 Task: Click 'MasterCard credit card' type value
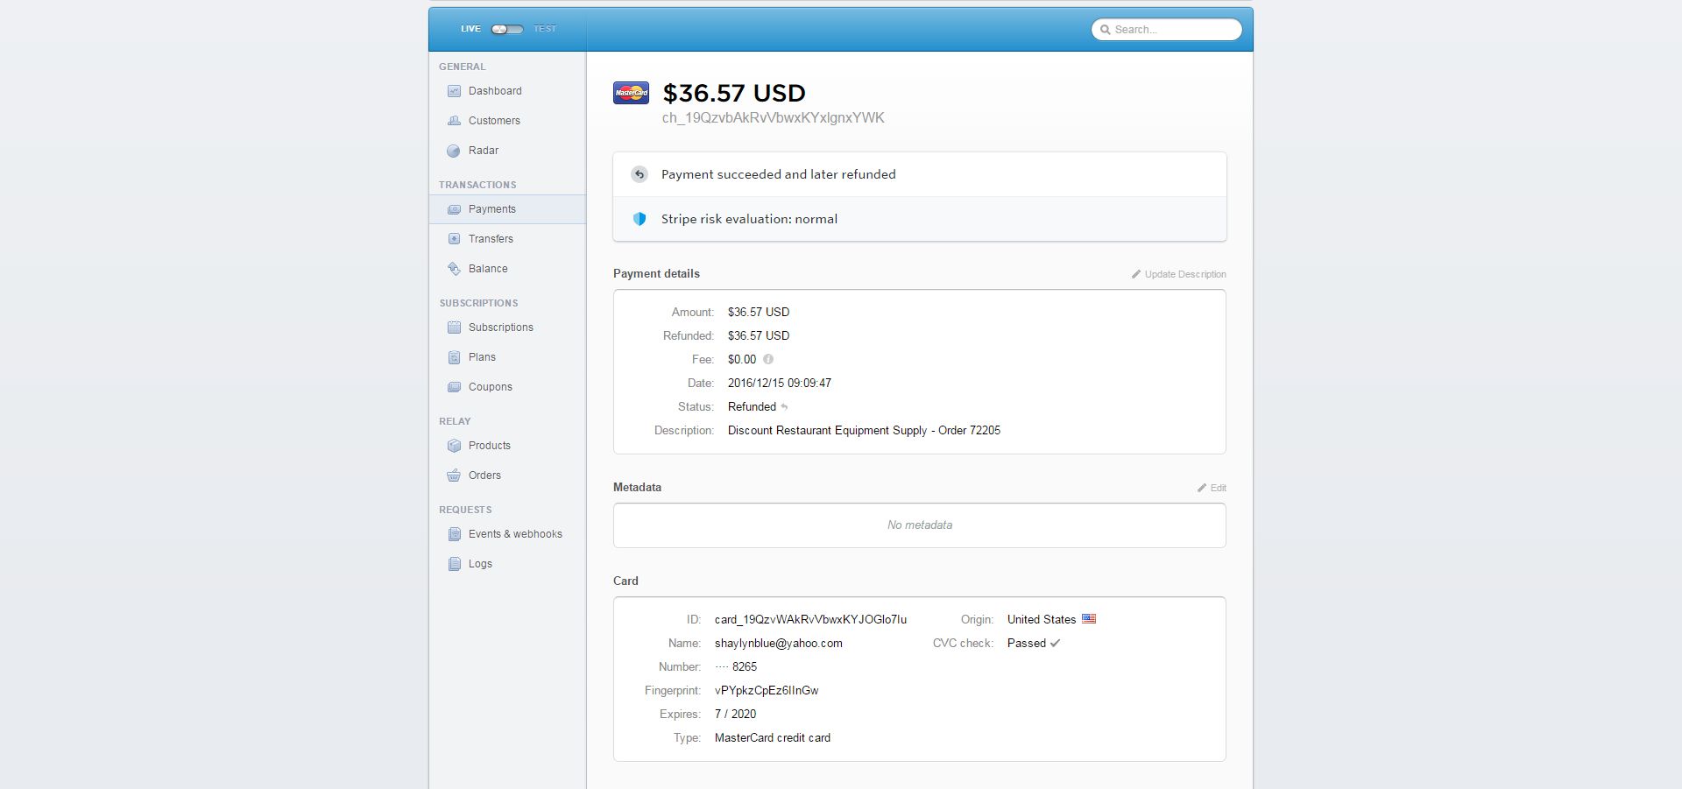click(773, 738)
